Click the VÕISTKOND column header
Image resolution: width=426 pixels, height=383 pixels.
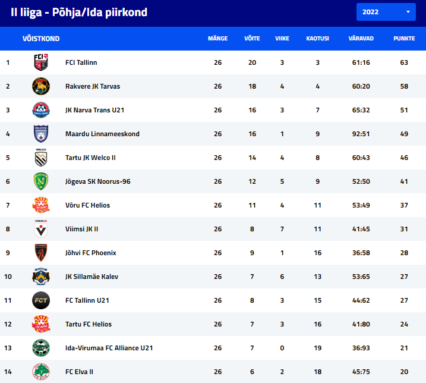pos(41,39)
